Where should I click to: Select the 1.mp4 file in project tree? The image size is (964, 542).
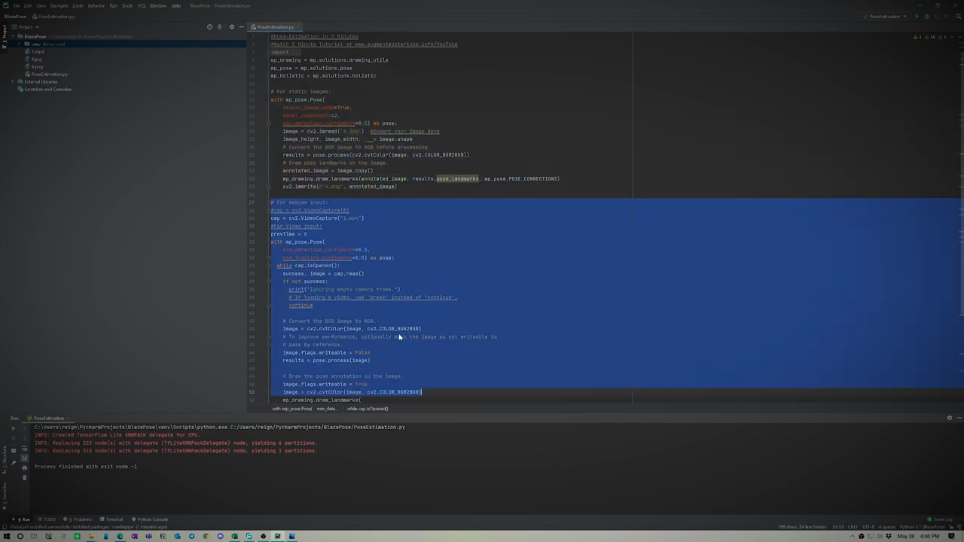(x=38, y=51)
